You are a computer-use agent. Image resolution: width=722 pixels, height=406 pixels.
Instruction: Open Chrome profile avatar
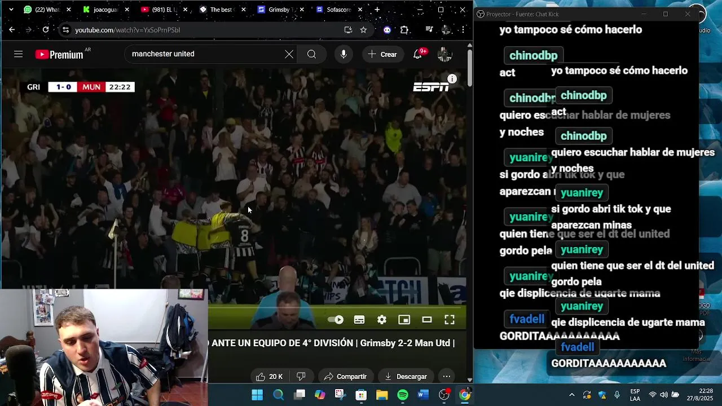446,30
